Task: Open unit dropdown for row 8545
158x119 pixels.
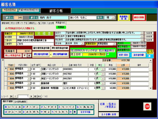Action: tap(103, 83)
